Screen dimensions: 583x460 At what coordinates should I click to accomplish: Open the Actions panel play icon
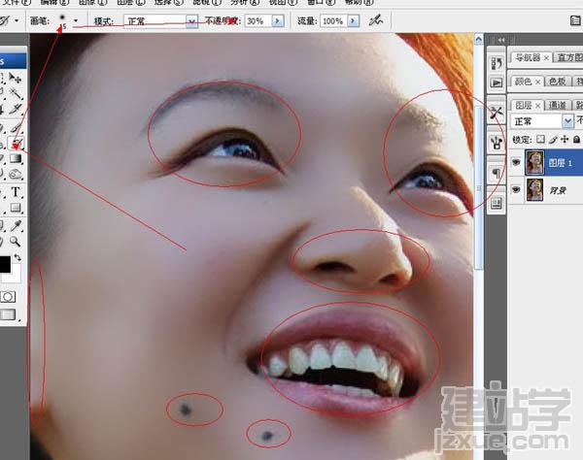(497, 82)
